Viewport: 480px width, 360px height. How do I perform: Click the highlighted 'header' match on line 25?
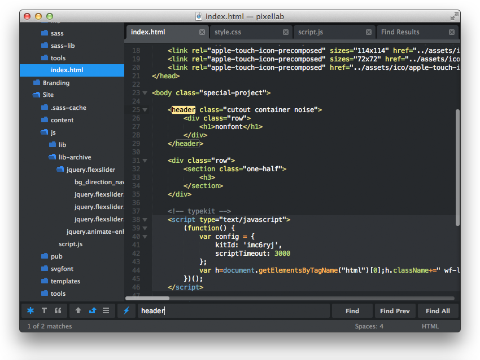click(184, 110)
